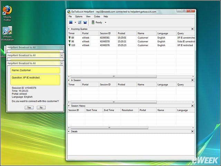Sort Incoming Queries by Posted column
Image resolution: width=221 pixels, height=166 pixels.
pos(127,33)
